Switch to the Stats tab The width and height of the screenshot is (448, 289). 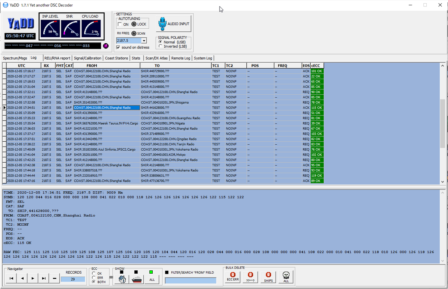136,58
